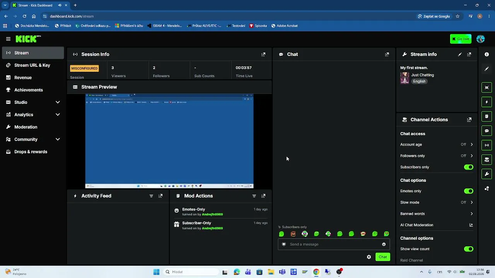Image resolution: width=495 pixels, height=278 pixels.
Task: Toggle the Mod Actions document widget in widget bar
Action: [x=486, y=116]
